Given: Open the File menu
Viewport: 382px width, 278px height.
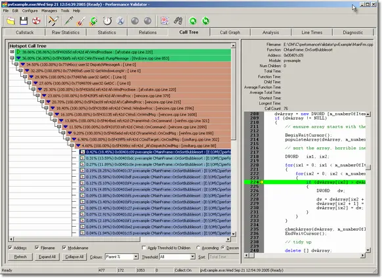Looking at the screenshot, I should pos(6,11).
